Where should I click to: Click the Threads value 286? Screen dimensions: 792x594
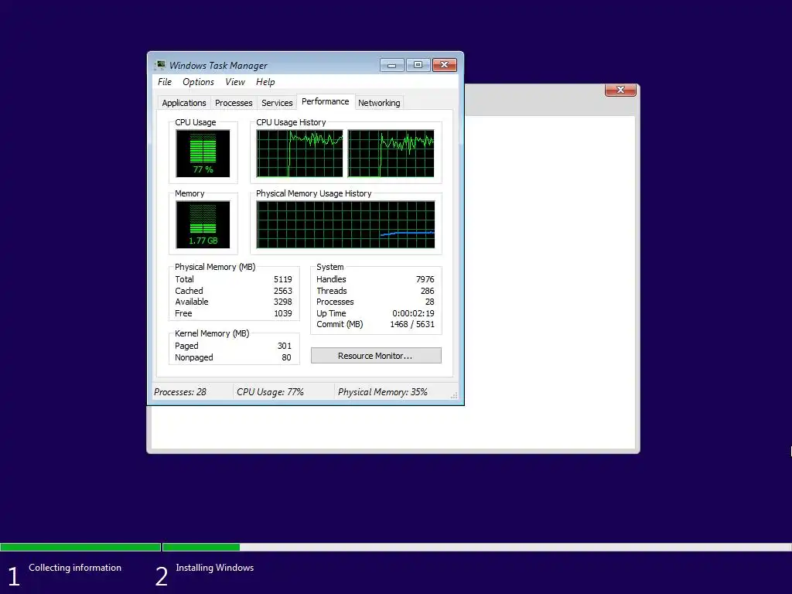click(x=427, y=291)
